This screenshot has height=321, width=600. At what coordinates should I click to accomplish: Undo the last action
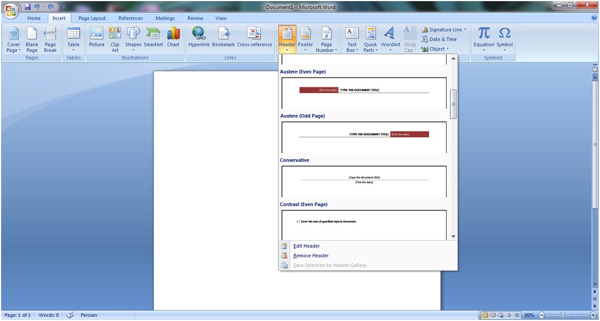[37, 7]
